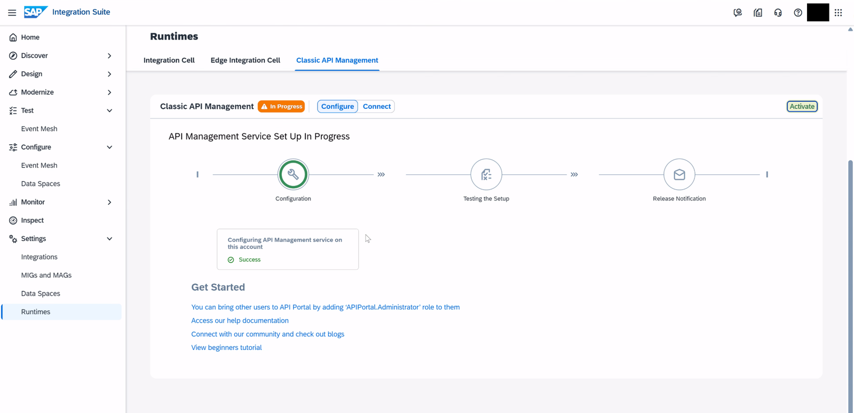
Task: Open View beginners tutorial link
Action: tap(226, 347)
